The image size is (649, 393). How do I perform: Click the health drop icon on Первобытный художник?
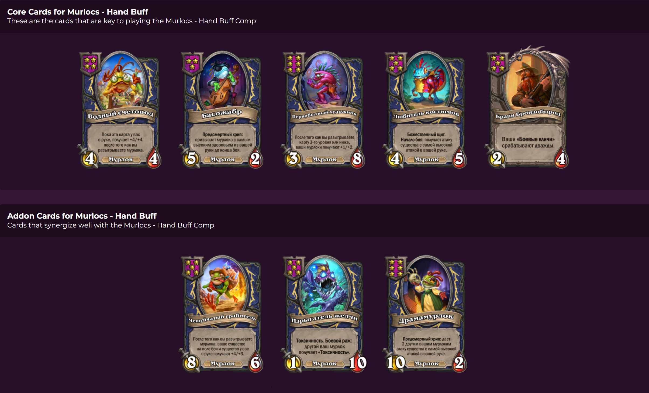tap(357, 158)
